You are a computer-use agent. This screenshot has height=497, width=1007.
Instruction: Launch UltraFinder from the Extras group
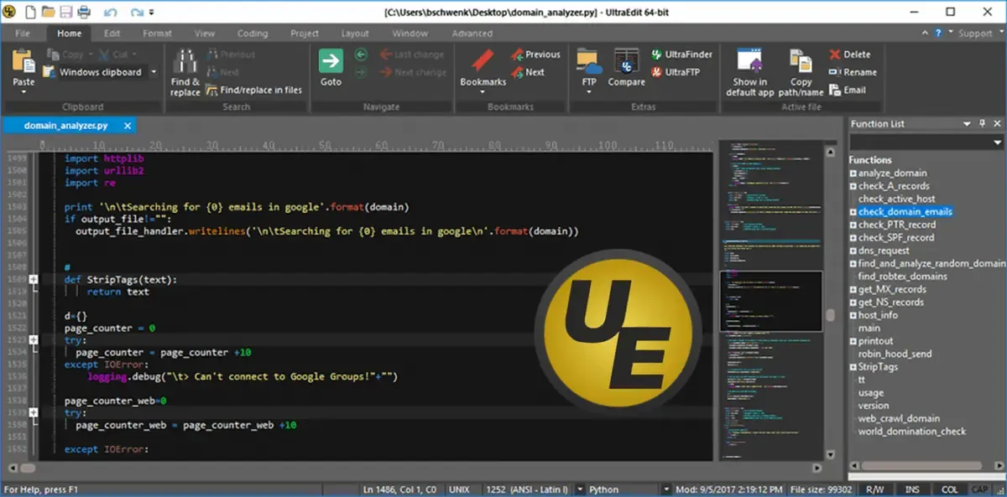[681, 54]
